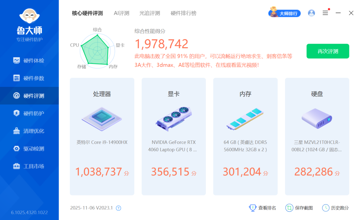Image resolution: width=360 pixels, height=220 pixels.
Task: Open the user profile avatar
Action: coord(311,13)
